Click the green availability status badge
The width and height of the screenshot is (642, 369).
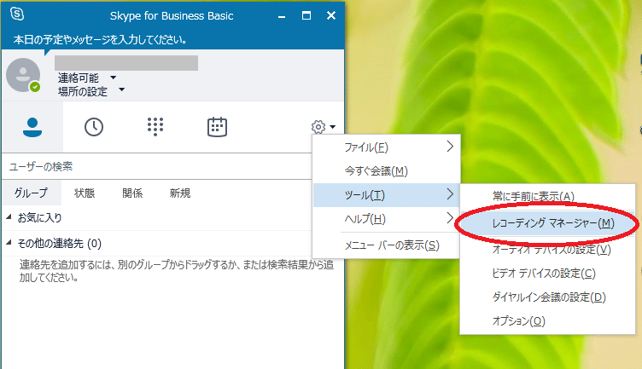point(35,87)
